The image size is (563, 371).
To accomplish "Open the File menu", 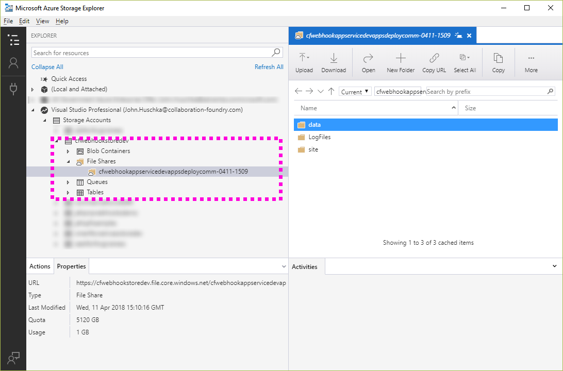I will click(8, 21).
